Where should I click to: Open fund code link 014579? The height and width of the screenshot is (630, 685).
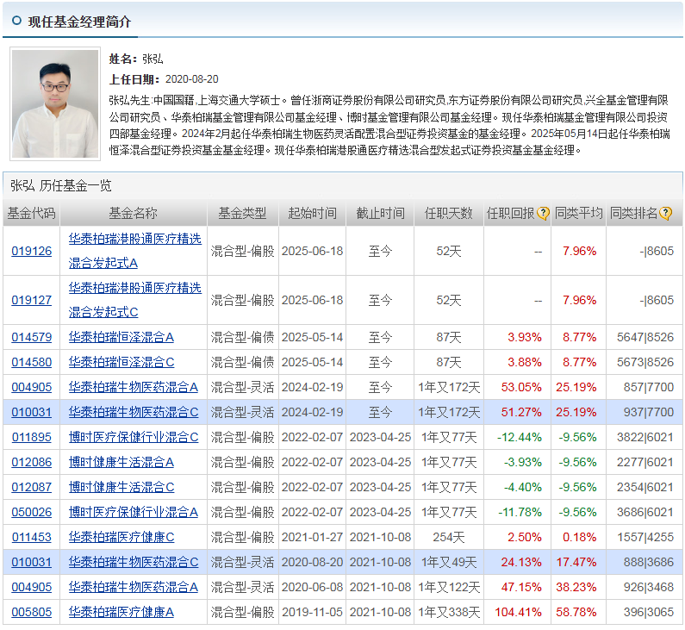tap(32, 337)
